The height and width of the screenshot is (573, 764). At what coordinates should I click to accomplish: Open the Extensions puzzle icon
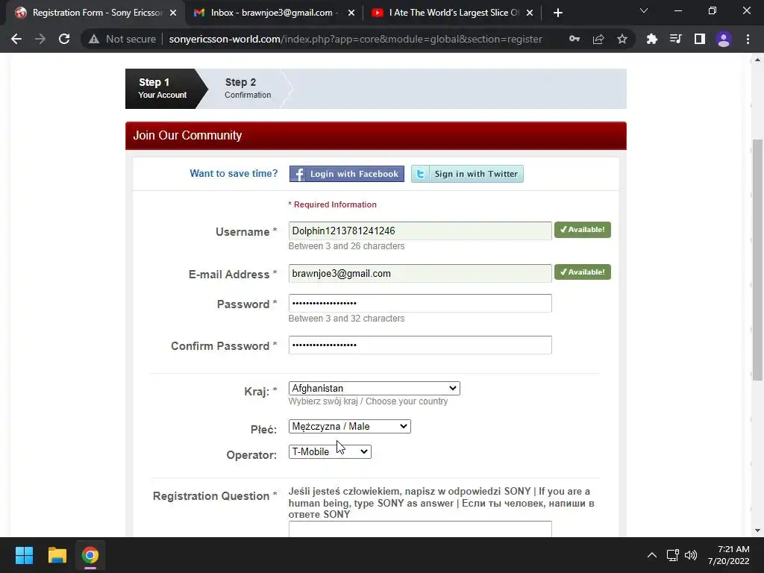(x=652, y=39)
